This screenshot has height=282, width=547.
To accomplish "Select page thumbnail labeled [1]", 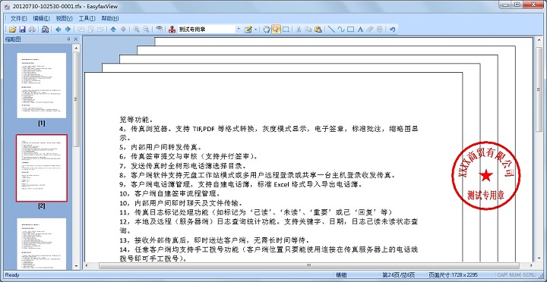I will (x=42, y=86).
